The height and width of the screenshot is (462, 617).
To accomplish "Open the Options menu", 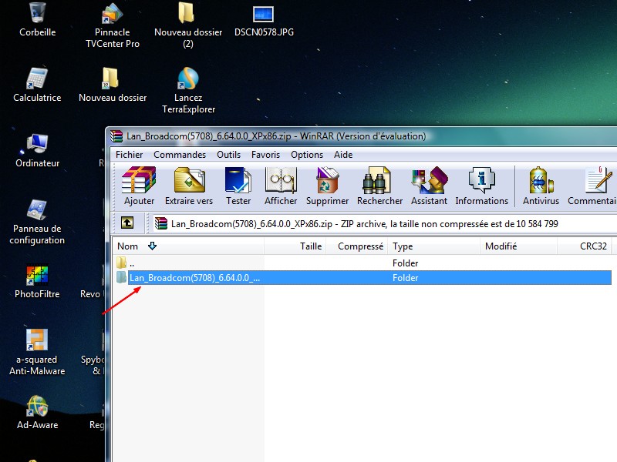I will pos(307,155).
